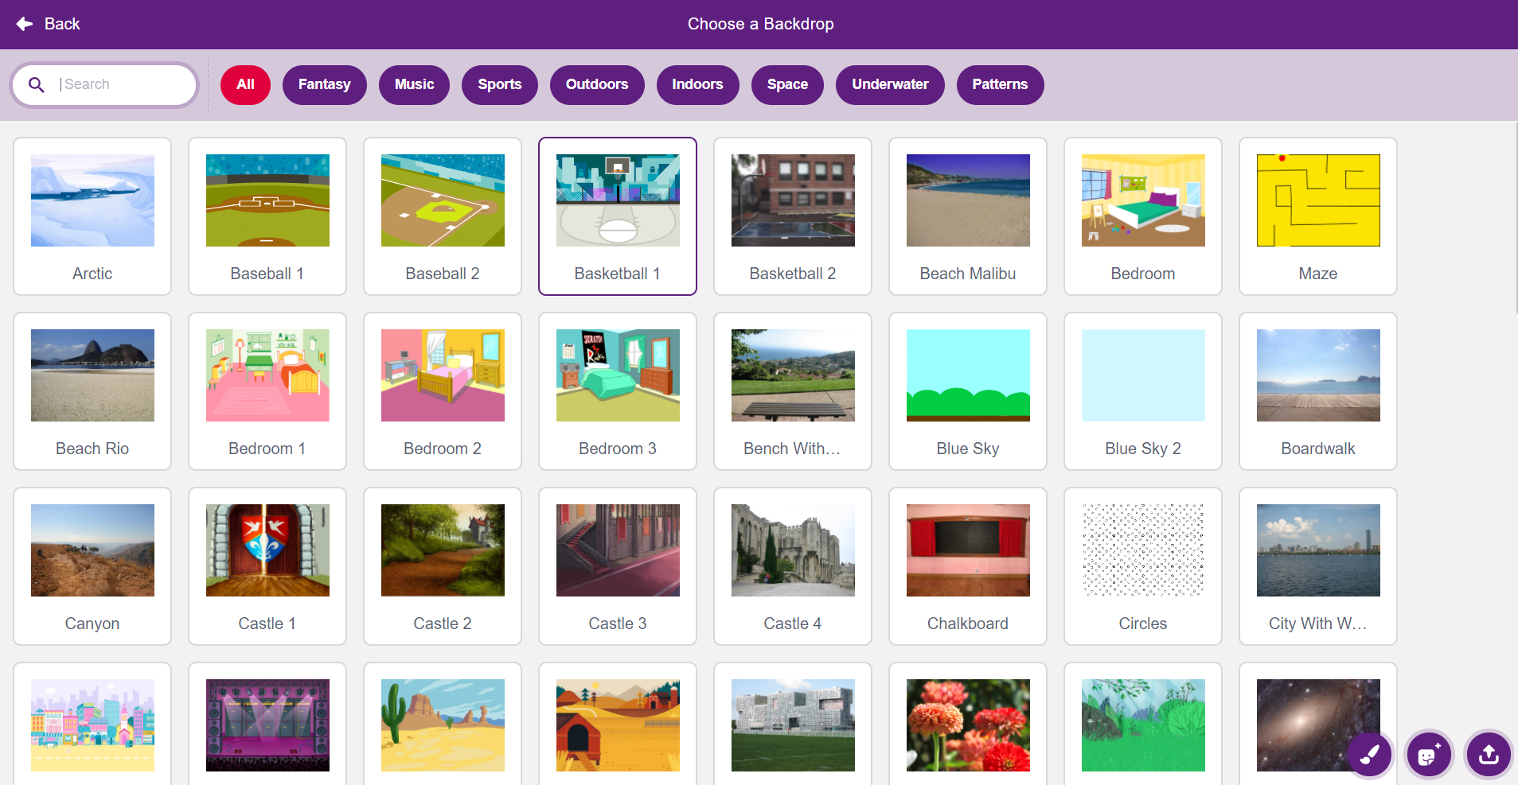
Task: Select the Basketball 2 backdrop
Action: point(793,216)
